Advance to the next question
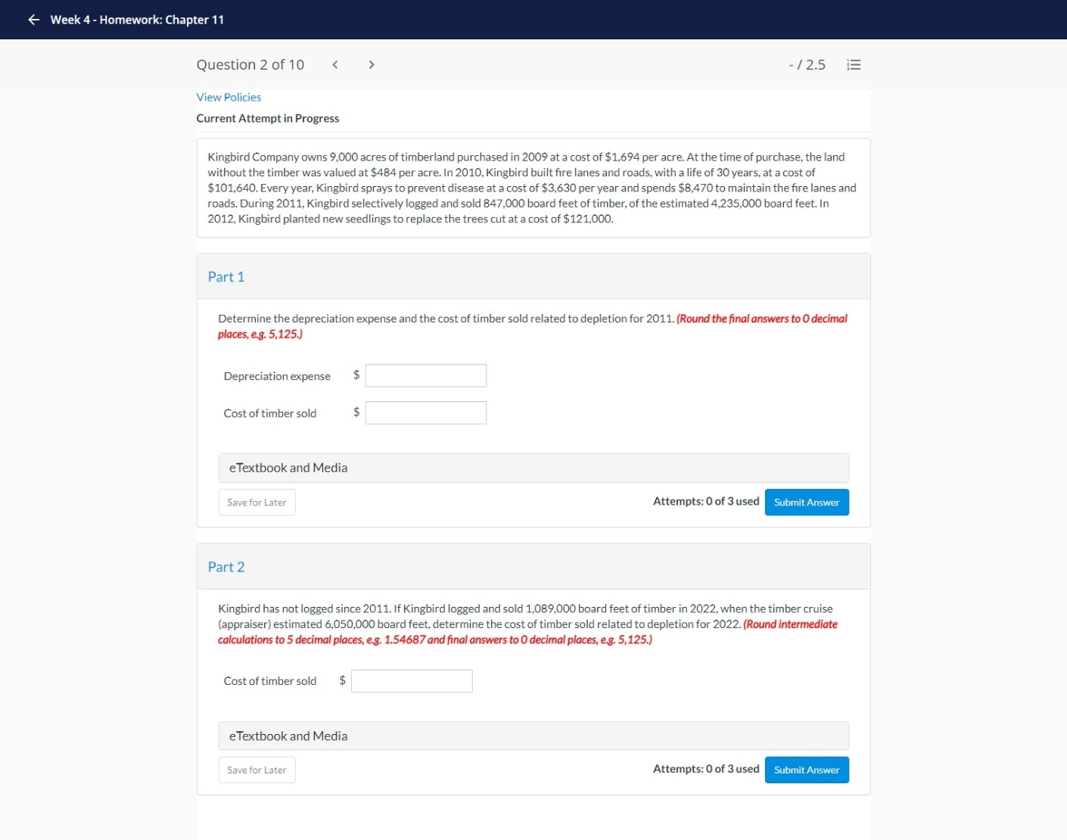Image resolution: width=1067 pixels, height=840 pixels. [x=371, y=65]
